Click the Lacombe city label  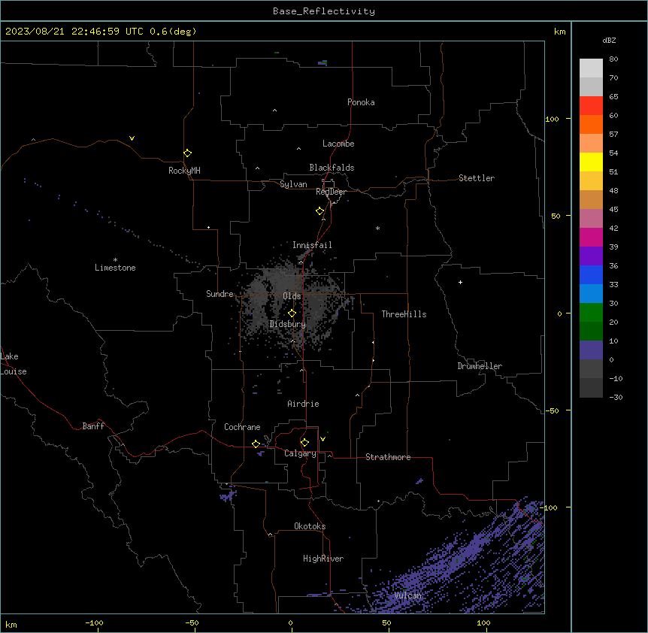click(x=338, y=144)
